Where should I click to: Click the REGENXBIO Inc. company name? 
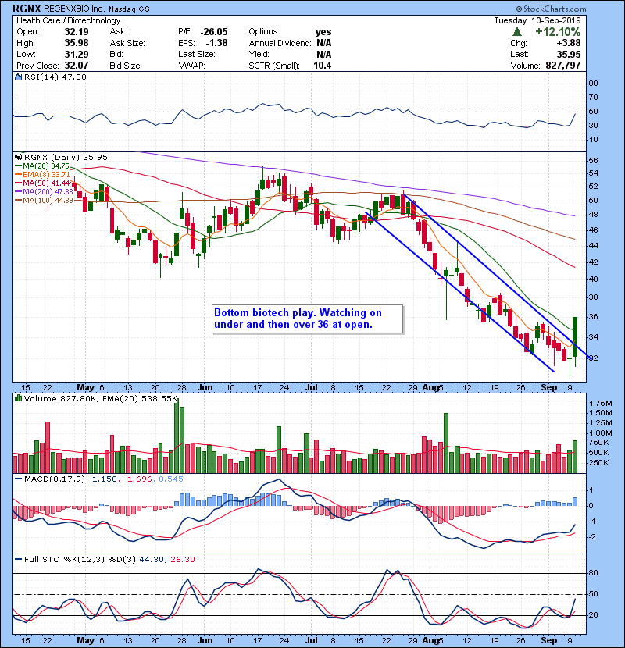(x=74, y=9)
